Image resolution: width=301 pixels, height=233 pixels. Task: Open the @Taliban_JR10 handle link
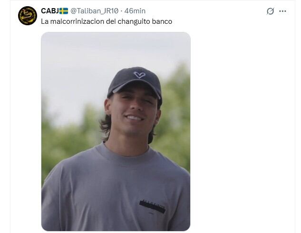(95, 11)
